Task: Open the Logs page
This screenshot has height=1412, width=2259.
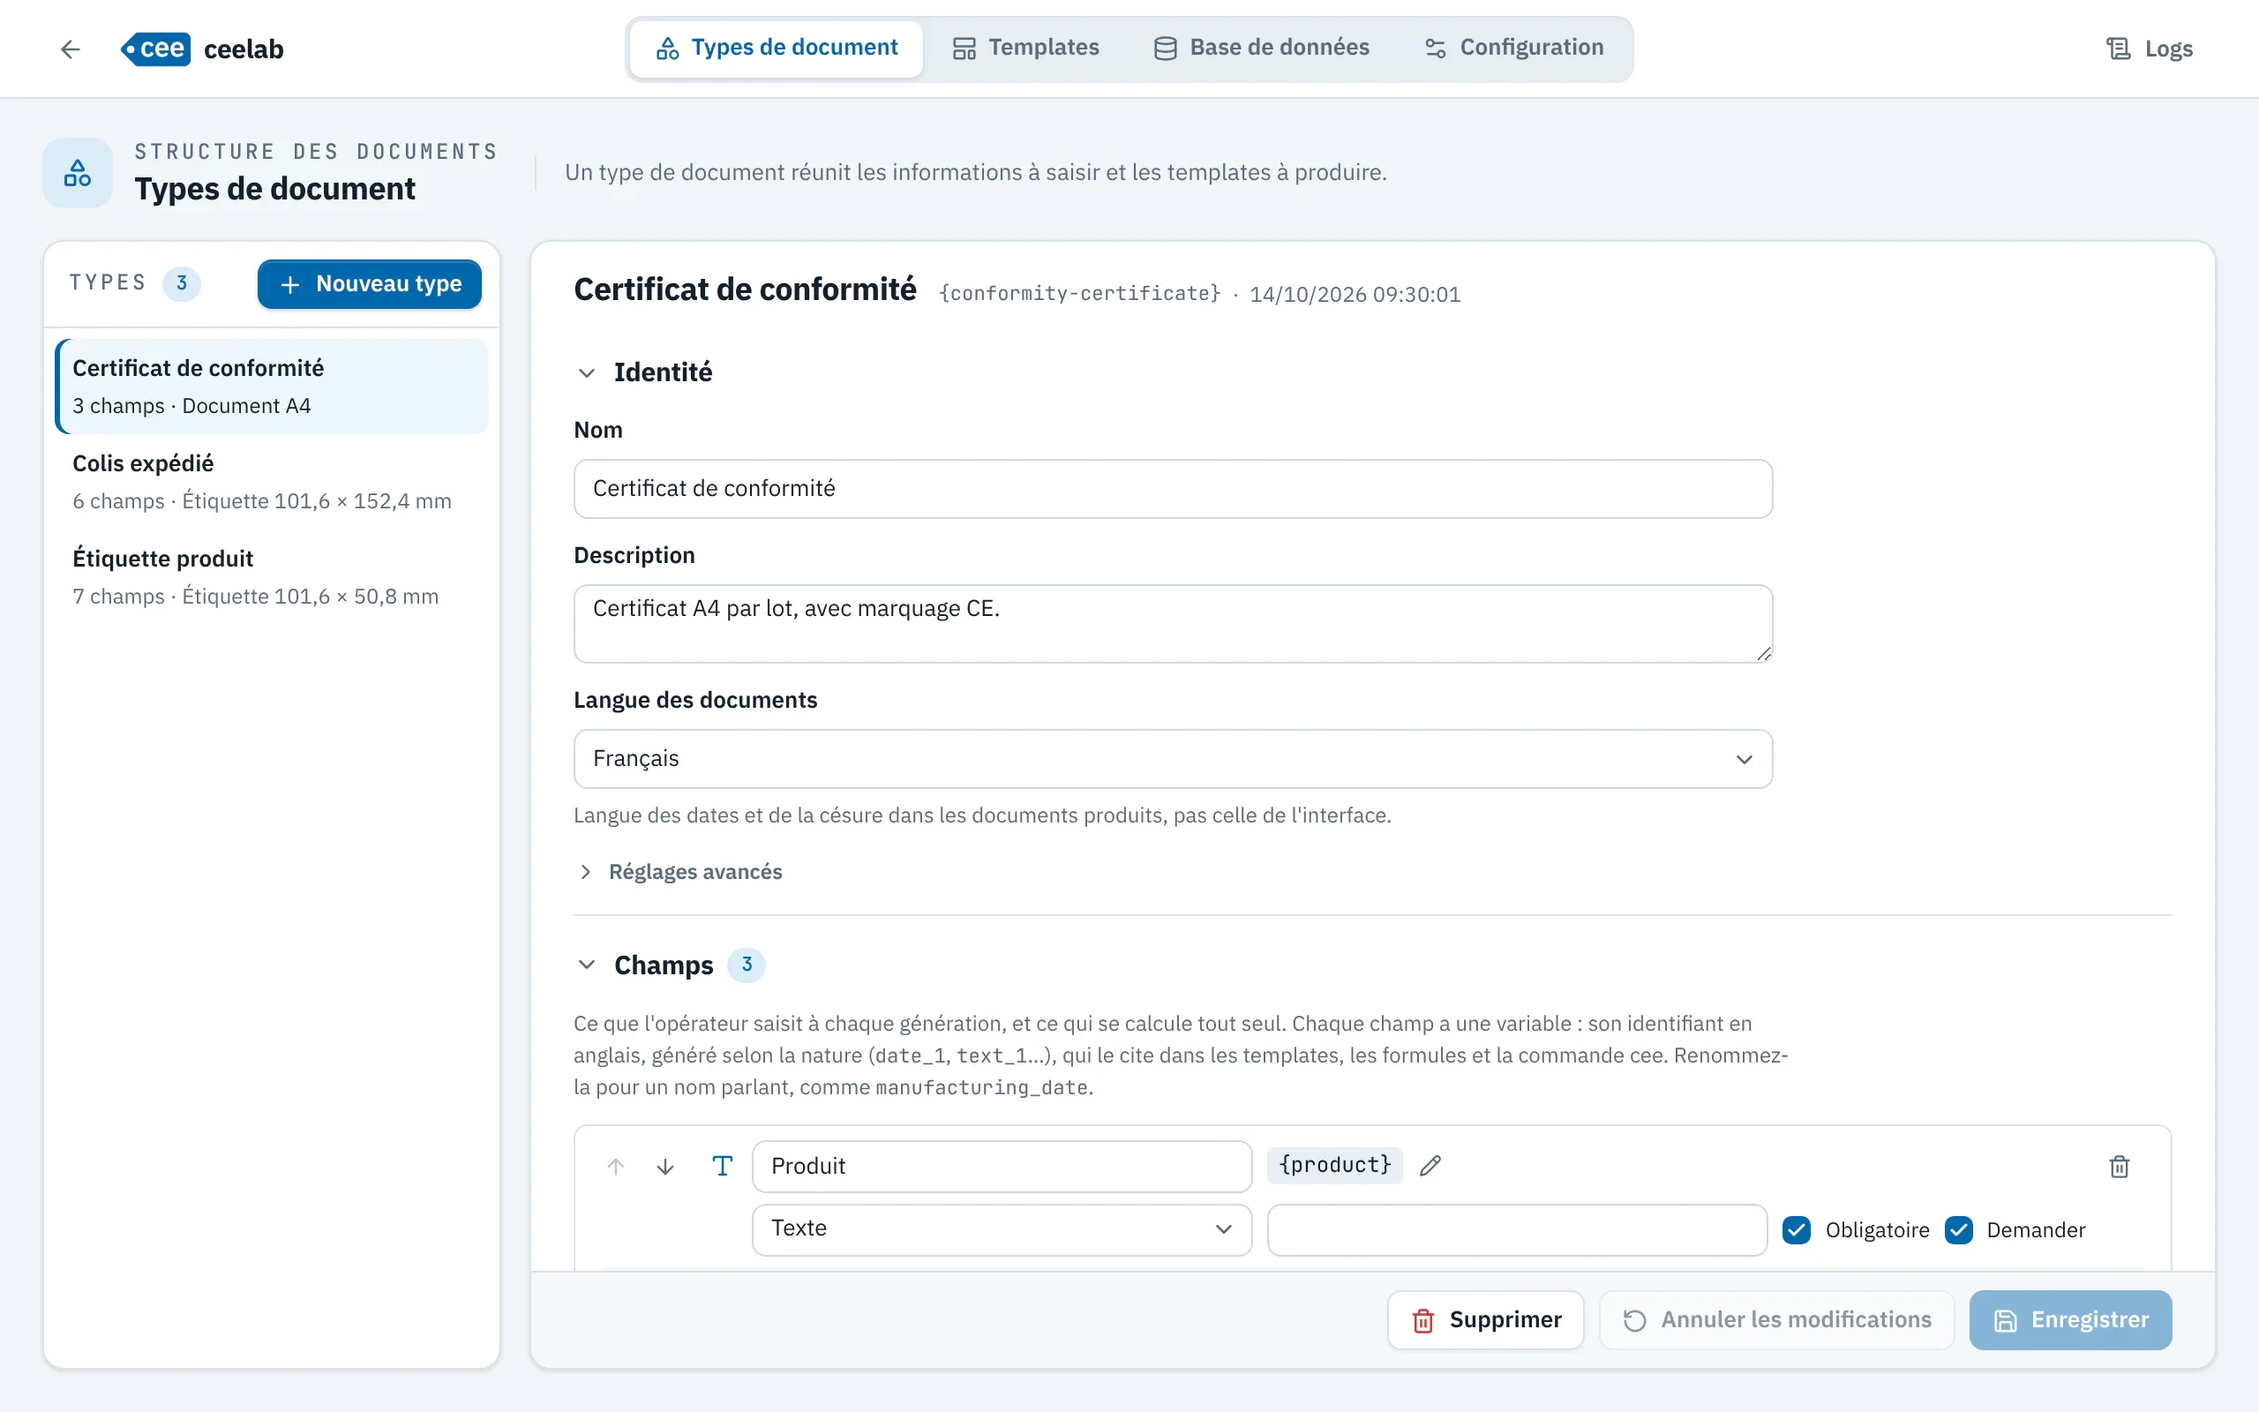Action: 2149,49
